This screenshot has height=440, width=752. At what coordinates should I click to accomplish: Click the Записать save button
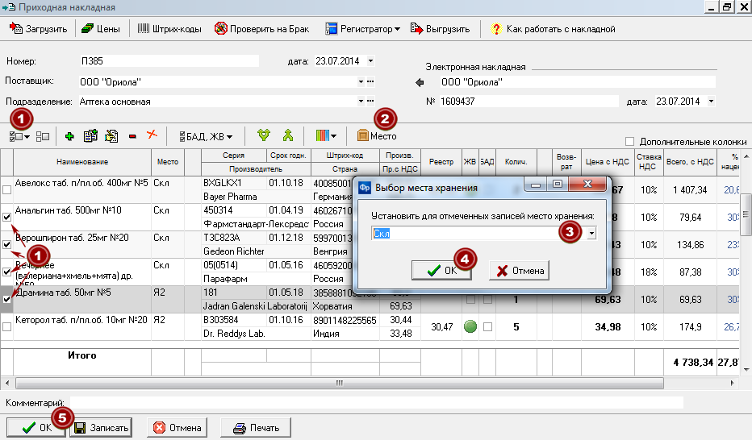(101, 428)
